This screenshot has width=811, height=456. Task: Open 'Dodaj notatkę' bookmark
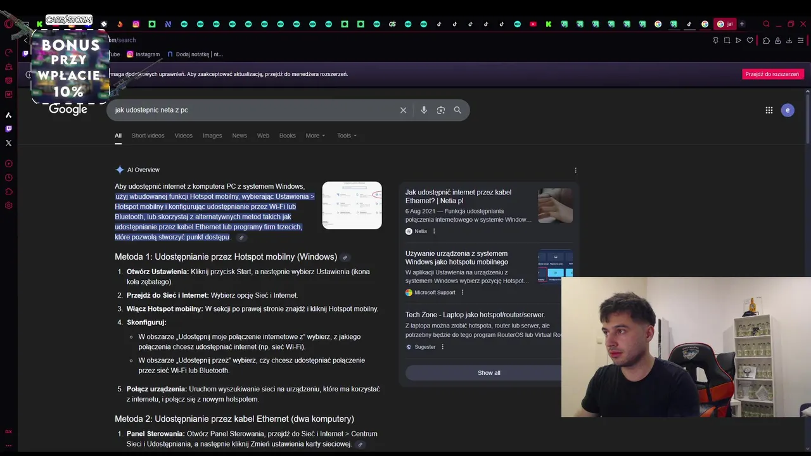tap(195, 54)
